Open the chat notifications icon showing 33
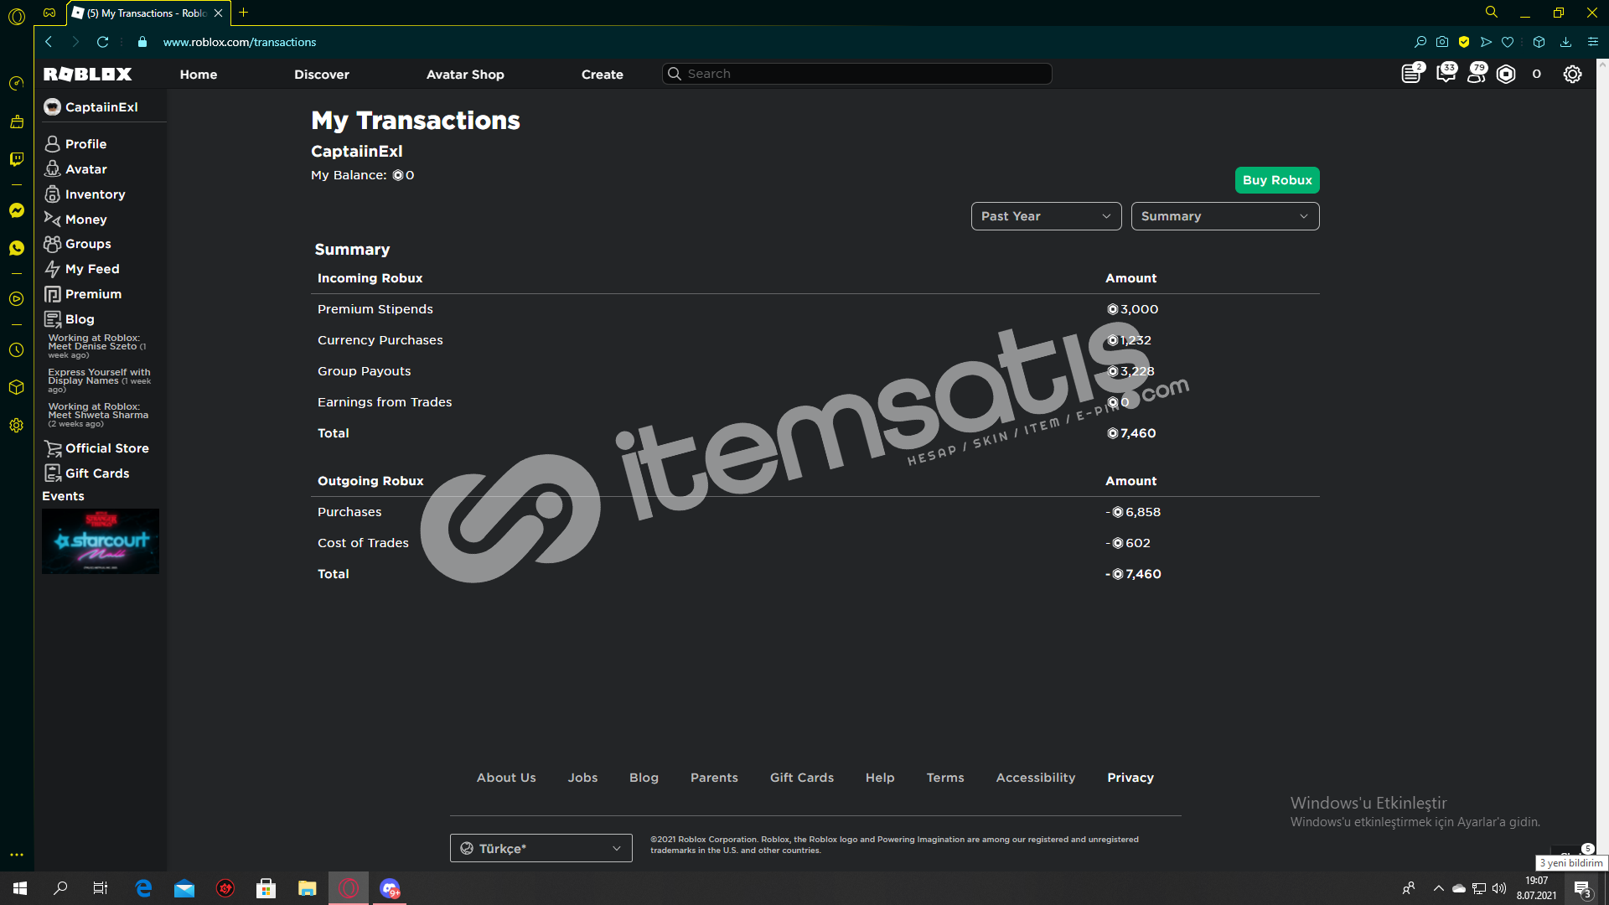Viewport: 1609px width, 905px height. pyautogui.click(x=1446, y=74)
